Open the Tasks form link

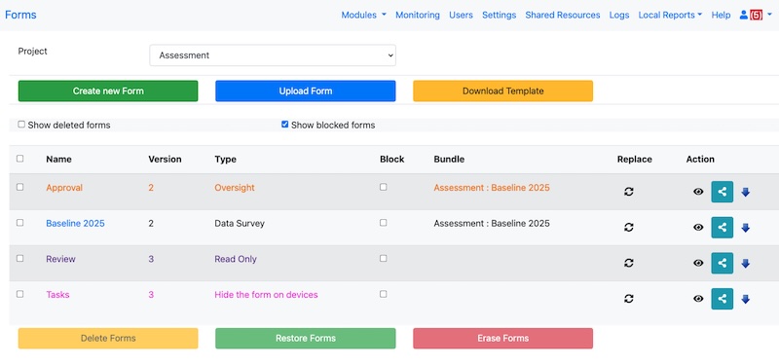(x=57, y=295)
